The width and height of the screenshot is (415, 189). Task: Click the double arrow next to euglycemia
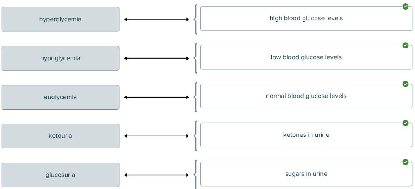coord(156,97)
